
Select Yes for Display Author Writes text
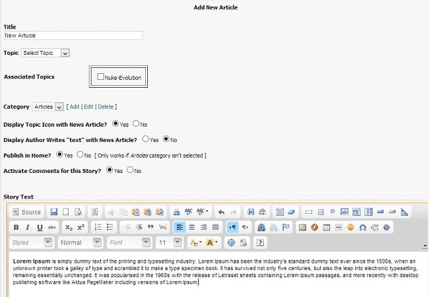point(146,139)
